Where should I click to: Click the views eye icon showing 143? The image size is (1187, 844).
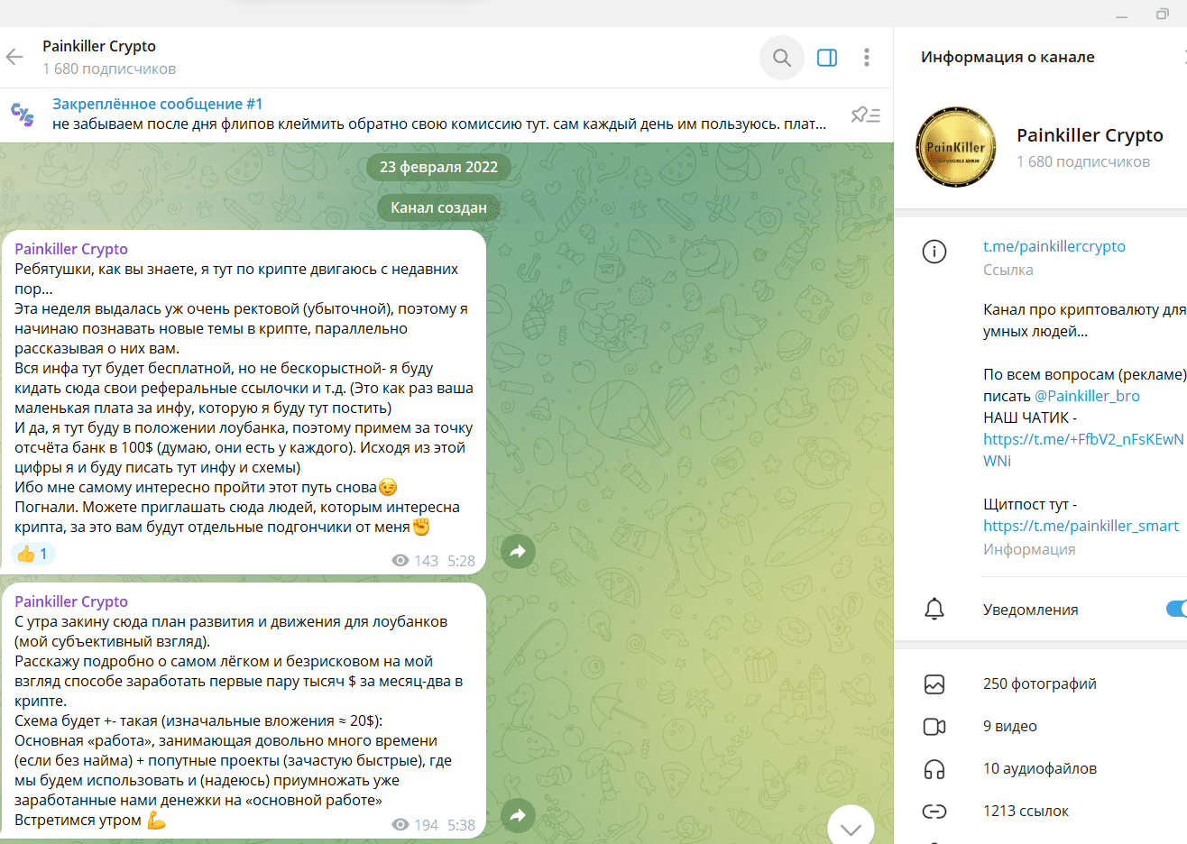(x=400, y=561)
